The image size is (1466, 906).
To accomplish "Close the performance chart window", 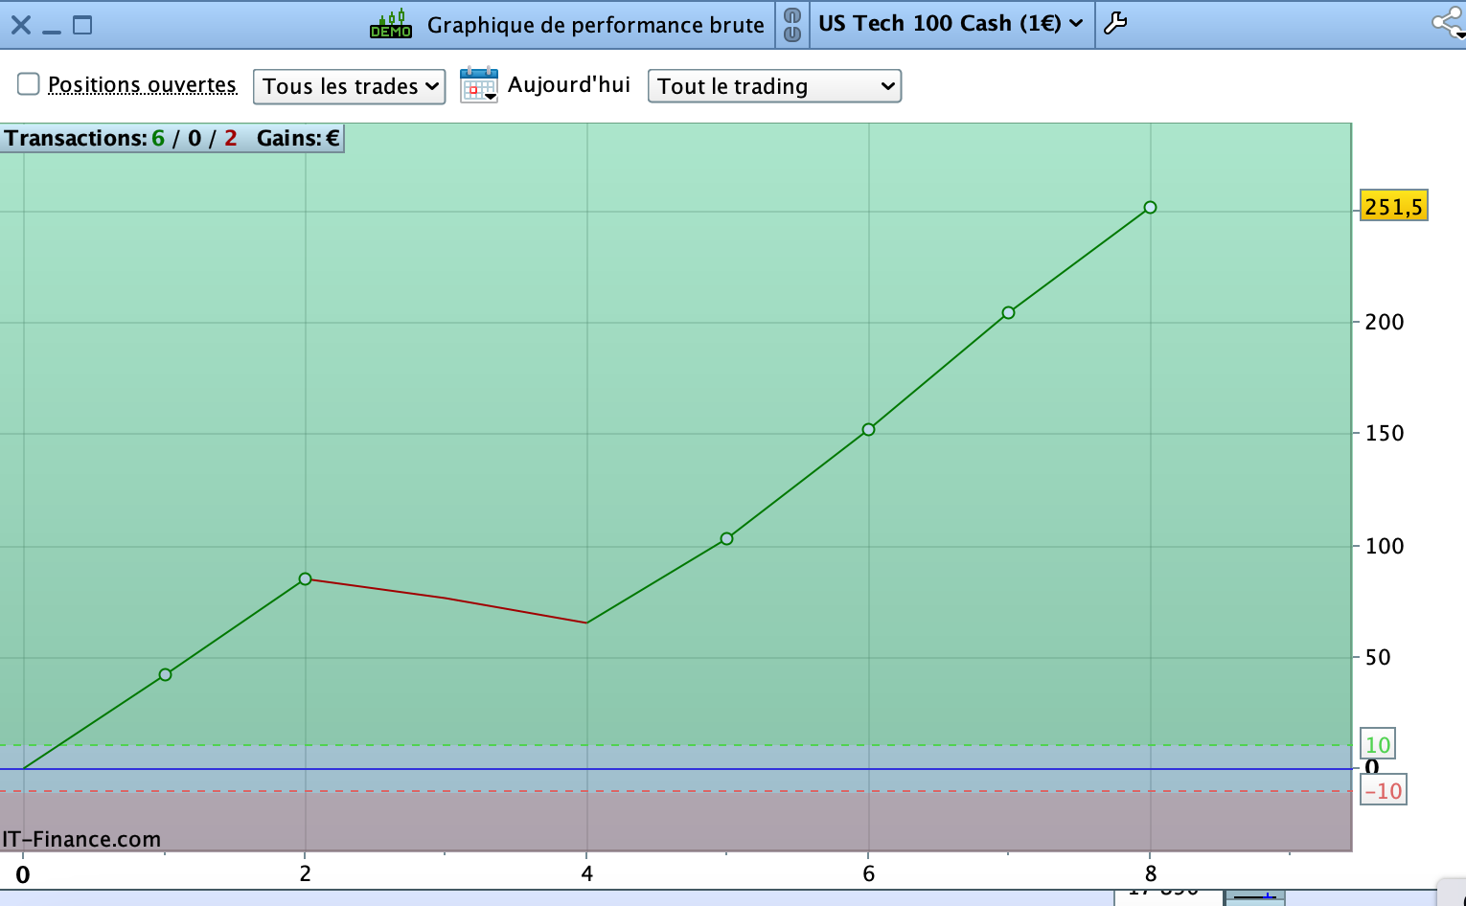I will click(21, 25).
